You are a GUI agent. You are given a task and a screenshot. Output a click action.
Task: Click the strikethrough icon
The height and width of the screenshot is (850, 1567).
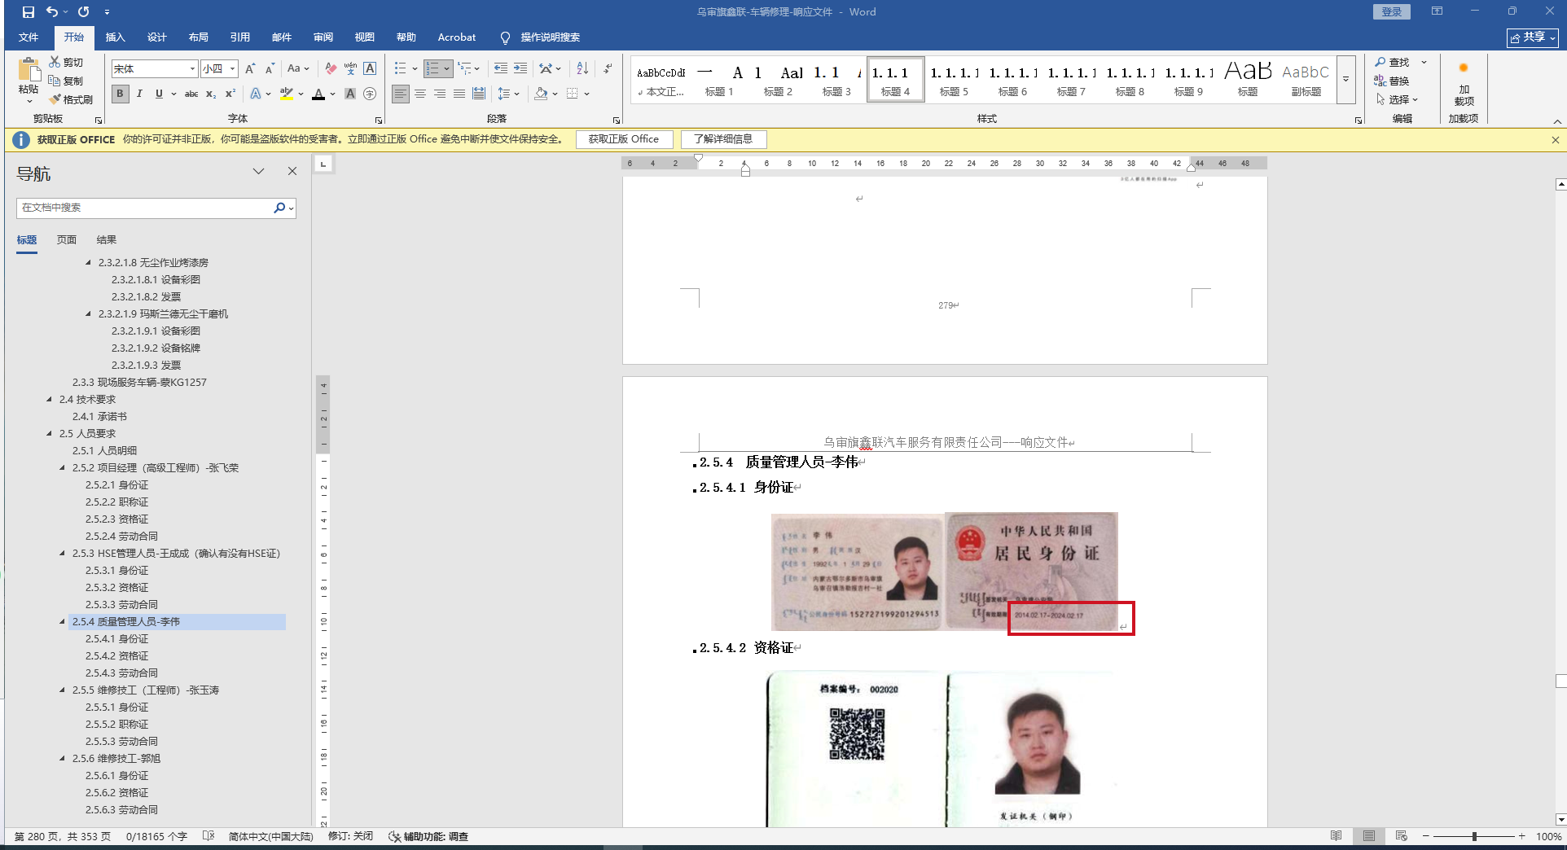pos(191,94)
